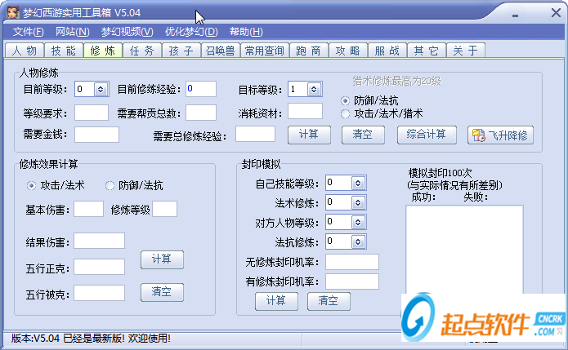Open the 网站(N) menu
The height and width of the screenshot is (350, 568).
coord(73,32)
